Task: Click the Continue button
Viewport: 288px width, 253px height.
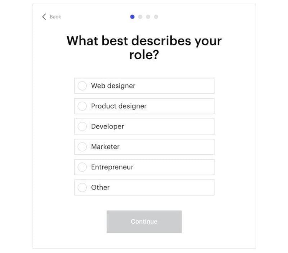Action: click(x=144, y=221)
